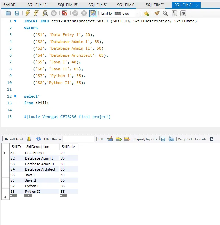Open a SQL script file folder icon
This screenshot has width=220, height=225.
pos(8,13)
